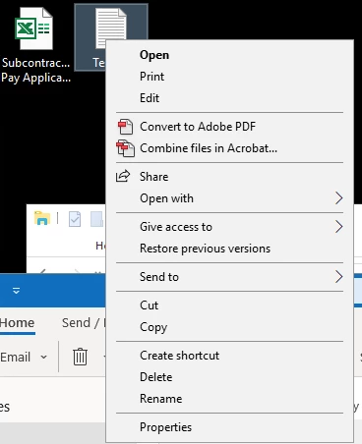
Task: Choose Share from the context menu
Action: [229, 177]
